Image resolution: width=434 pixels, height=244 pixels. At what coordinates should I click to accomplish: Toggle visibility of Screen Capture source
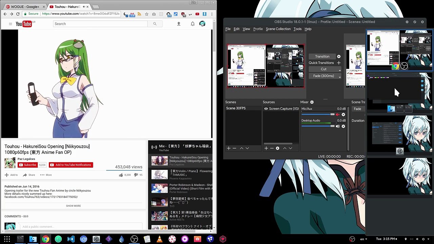(x=266, y=109)
